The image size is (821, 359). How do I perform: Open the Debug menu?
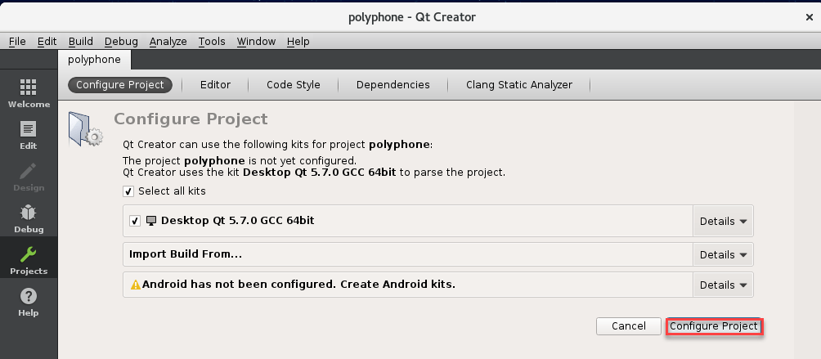[121, 42]
